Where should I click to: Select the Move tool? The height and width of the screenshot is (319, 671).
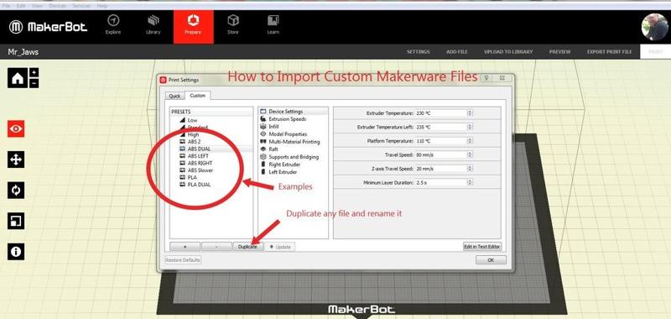16,159
